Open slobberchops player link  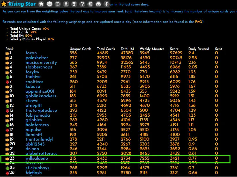39,67
